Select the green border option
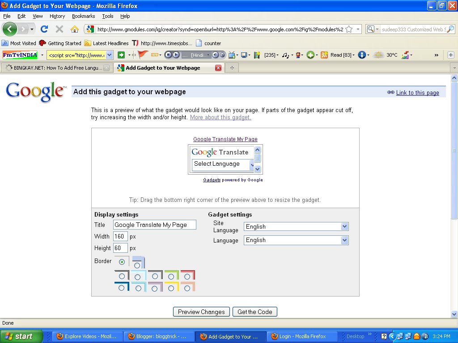This screenshot has width=458, height=343. [x=171, y=276]
